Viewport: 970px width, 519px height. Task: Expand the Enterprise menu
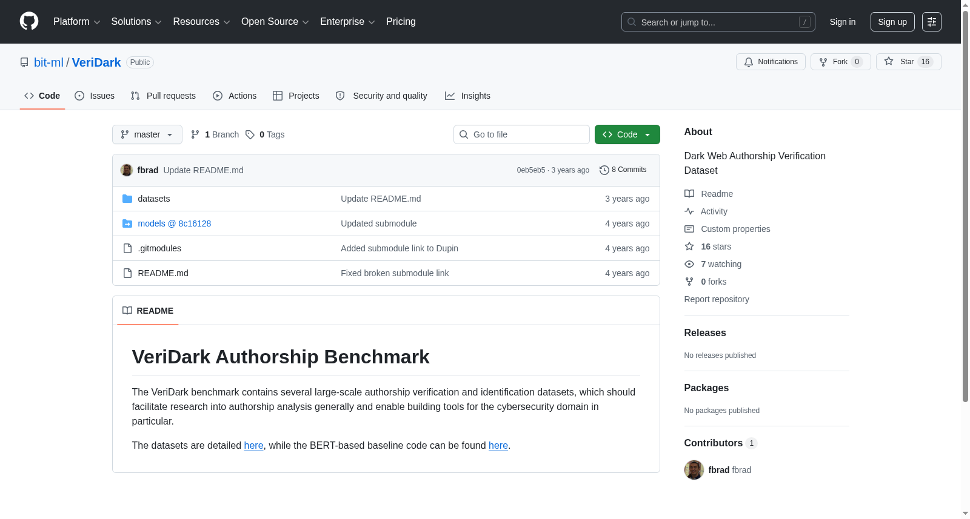[x=347, y=22]
